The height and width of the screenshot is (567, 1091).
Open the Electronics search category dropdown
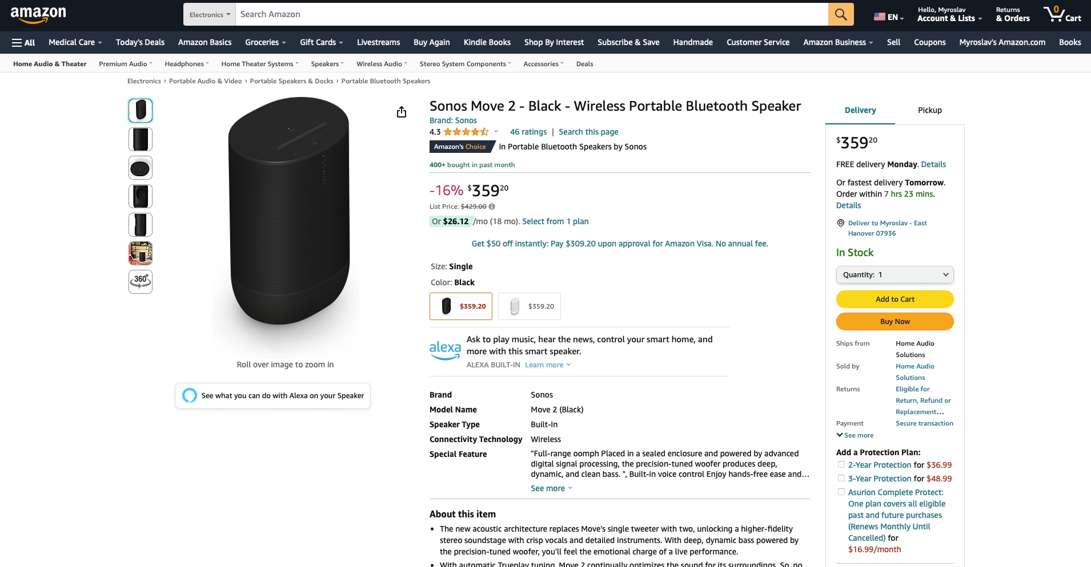coord(210,14)
